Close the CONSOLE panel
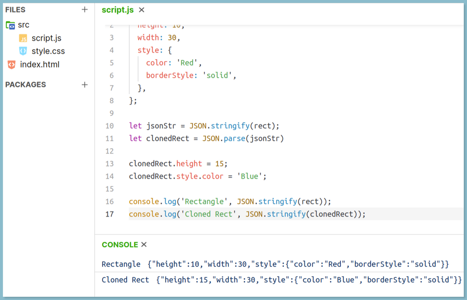This screenshot has width=467, height=300. (x=144, y=245)
